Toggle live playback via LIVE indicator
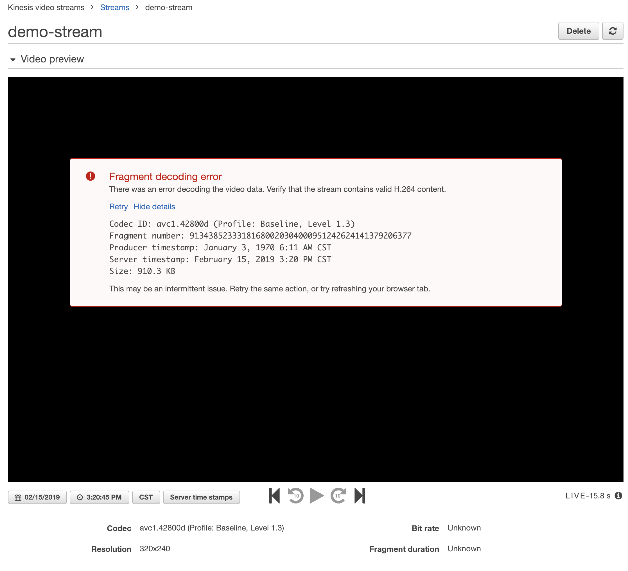628x571 pixels. [x=588, y=496]
